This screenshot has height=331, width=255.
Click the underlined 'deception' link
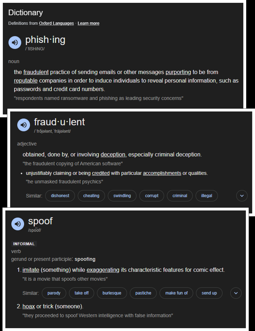tap(113, 155)
